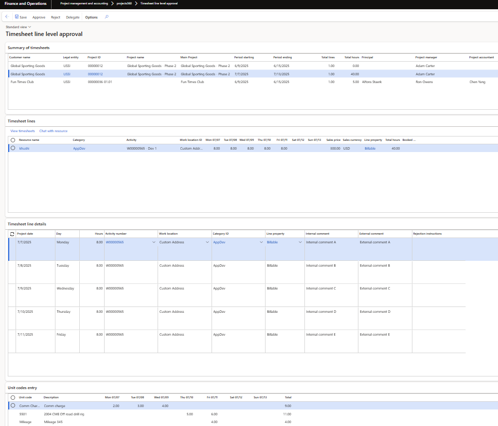The height and width of the screenshot is (426, 498).
Task: Expand the Standard view dropdown
Action: click(x=30, y=27)
